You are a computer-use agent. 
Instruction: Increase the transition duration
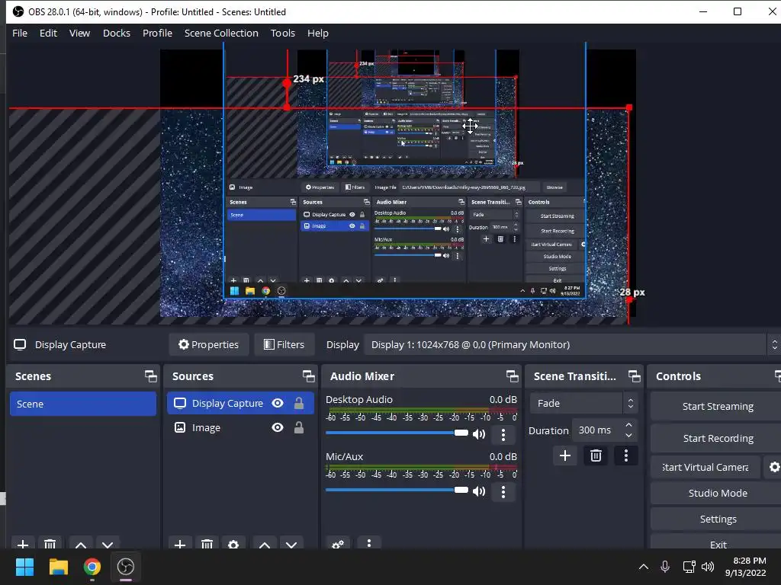(x=628, y=425)
